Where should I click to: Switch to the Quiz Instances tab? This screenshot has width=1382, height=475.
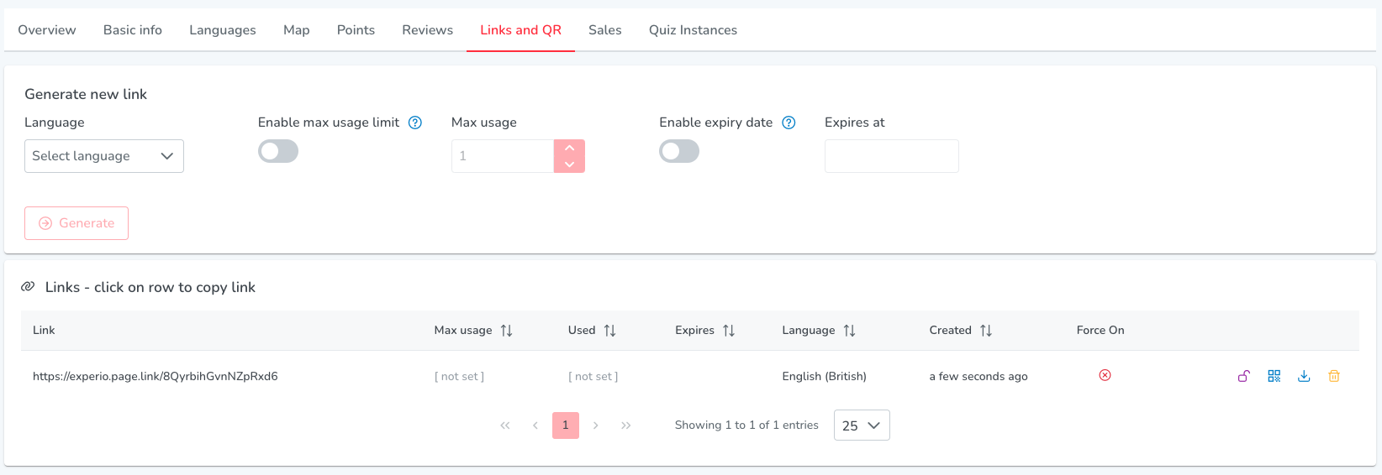(693, 30)
